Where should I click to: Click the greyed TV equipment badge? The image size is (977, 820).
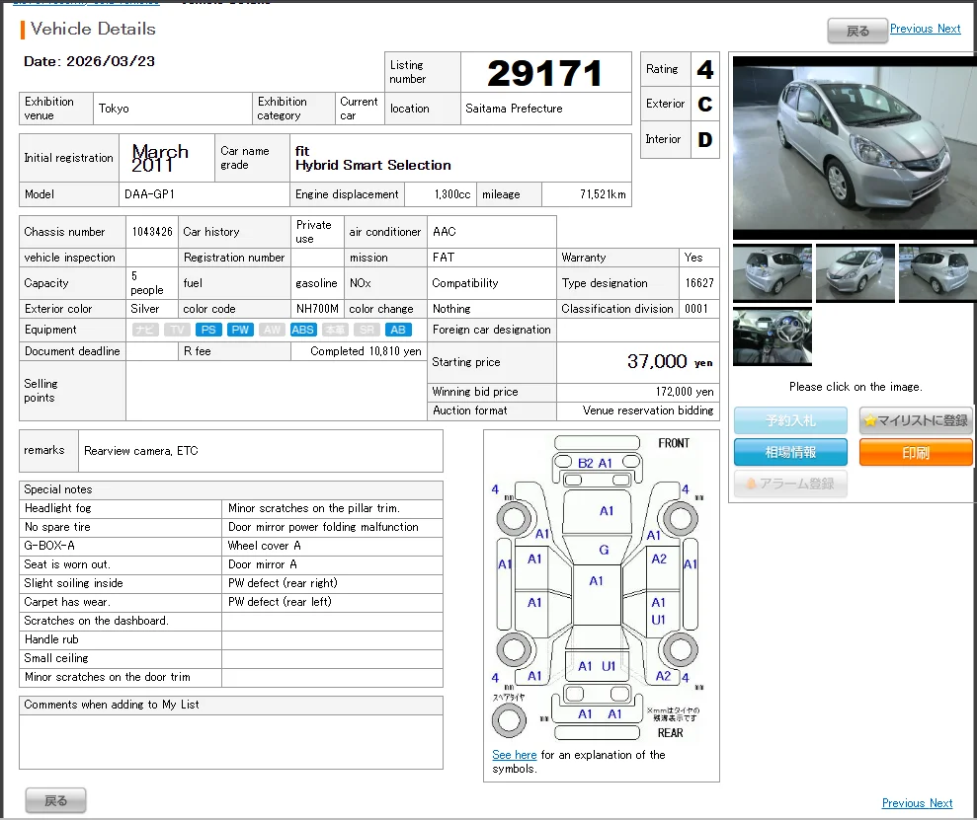[x=177, y=330]
